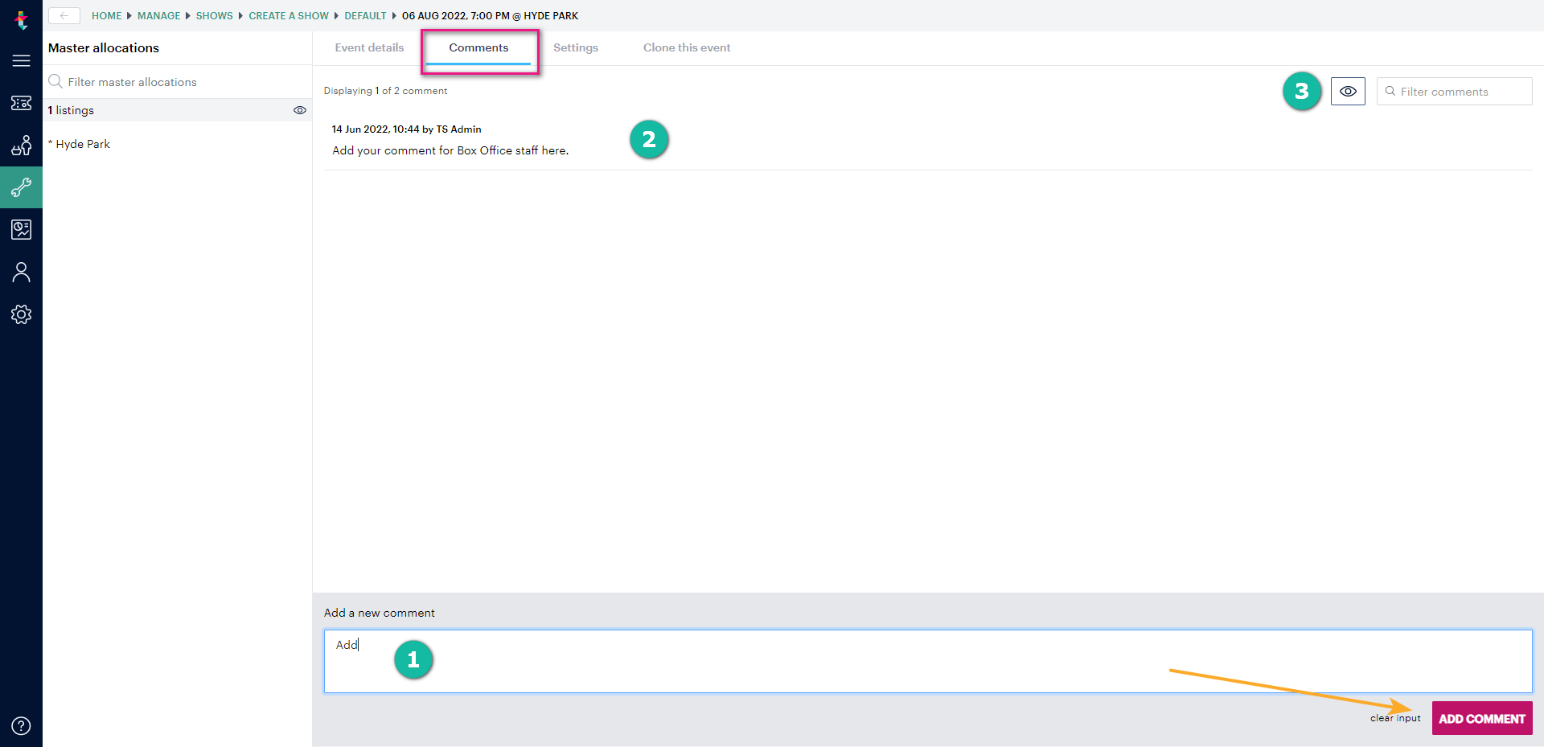Click ADD COMMENT button
1544x747 pixels.
click(1482, 718)
